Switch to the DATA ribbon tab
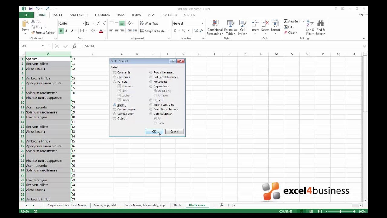 [120, 15]
